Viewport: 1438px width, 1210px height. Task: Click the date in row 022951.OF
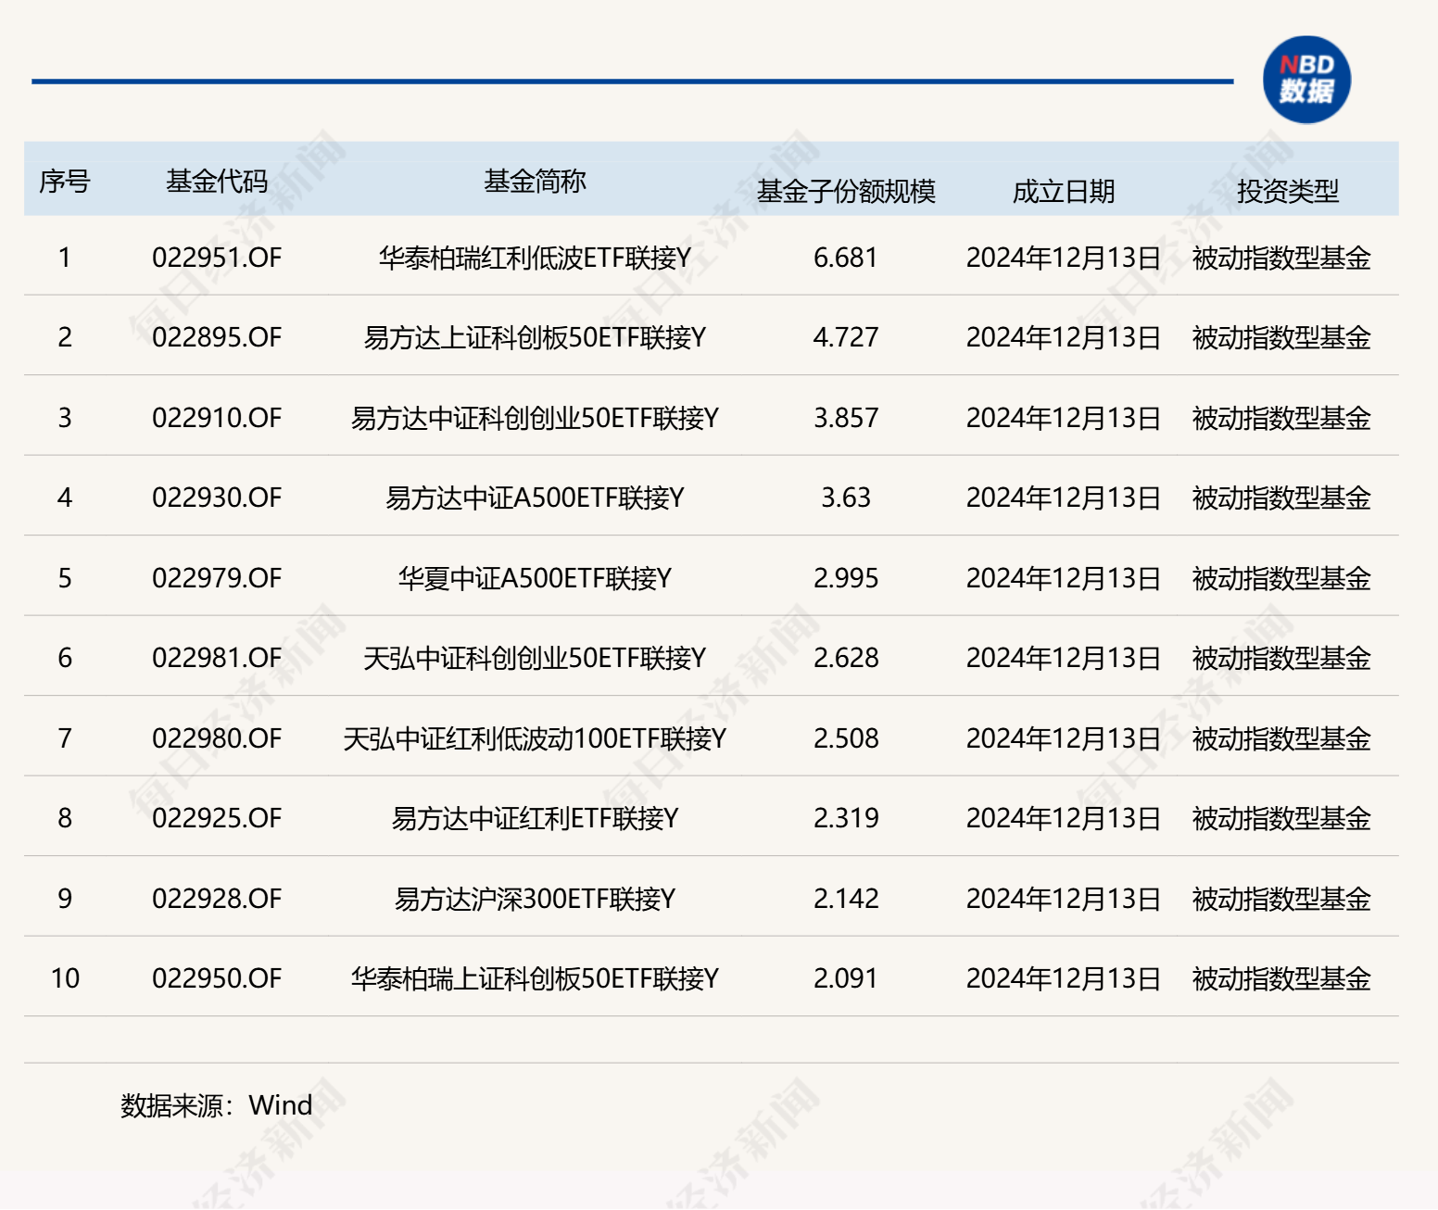pyautogui.click(x=1064, y=258)
